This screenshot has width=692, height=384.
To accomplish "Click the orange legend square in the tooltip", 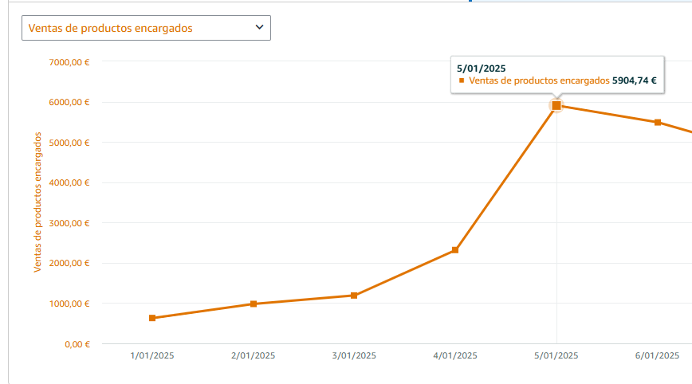I will click(462, 80).
